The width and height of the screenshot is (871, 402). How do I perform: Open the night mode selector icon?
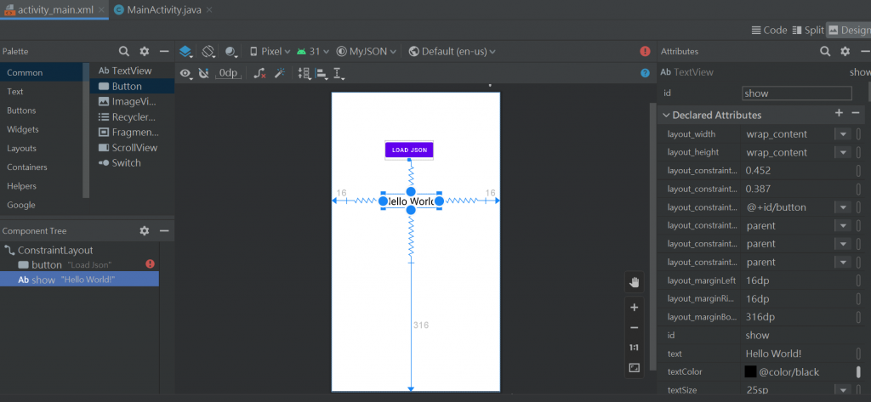(x=231, y=52)
